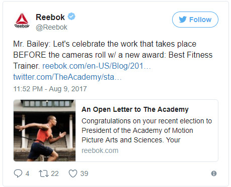231x187 pixels.
Task: Click the reply speech bubble icon
Action: pyautogui.click(x=18, y=173)
